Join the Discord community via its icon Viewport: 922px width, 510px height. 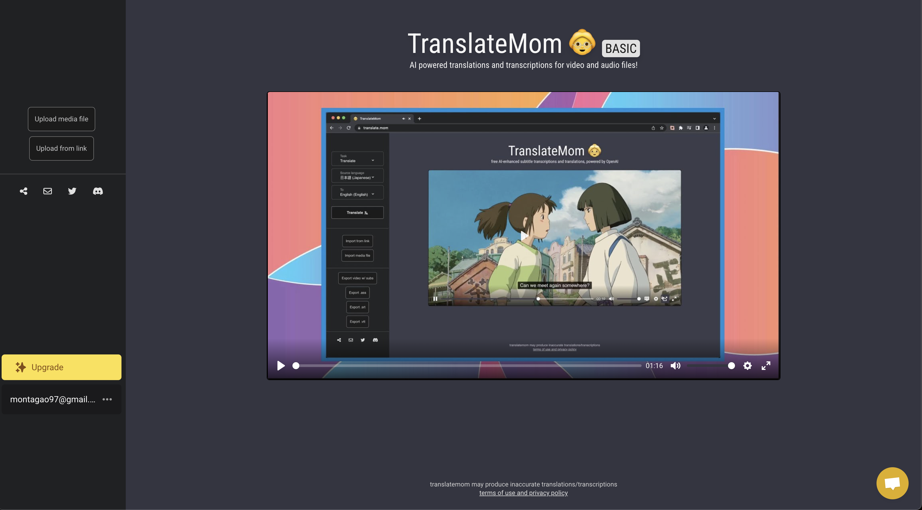(x=98, y=191)
